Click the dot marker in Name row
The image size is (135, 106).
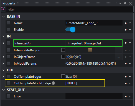point(126,23)
